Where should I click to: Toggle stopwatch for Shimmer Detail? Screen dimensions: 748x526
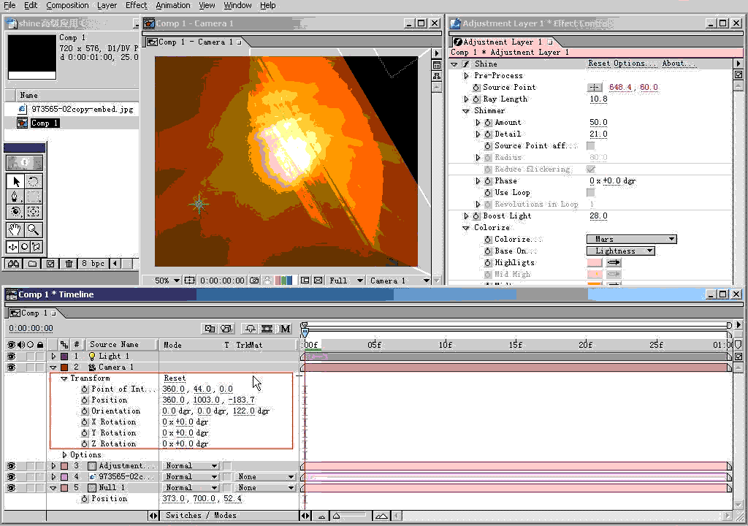pos(487,134)
